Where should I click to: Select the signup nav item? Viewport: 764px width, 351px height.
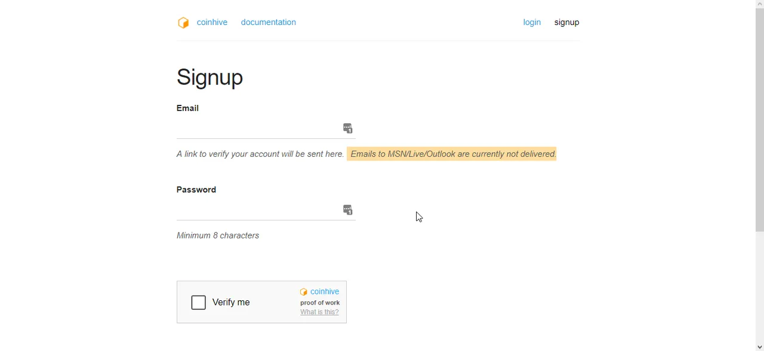pyautogui.click(x=566, y=23)
